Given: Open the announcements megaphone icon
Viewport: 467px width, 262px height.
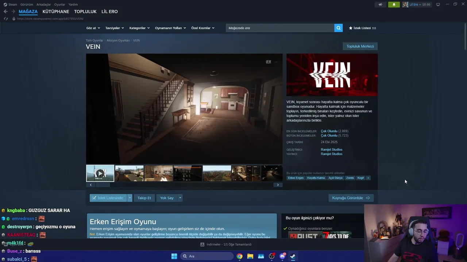Looking at the screenshot, I should coord(380,5).
